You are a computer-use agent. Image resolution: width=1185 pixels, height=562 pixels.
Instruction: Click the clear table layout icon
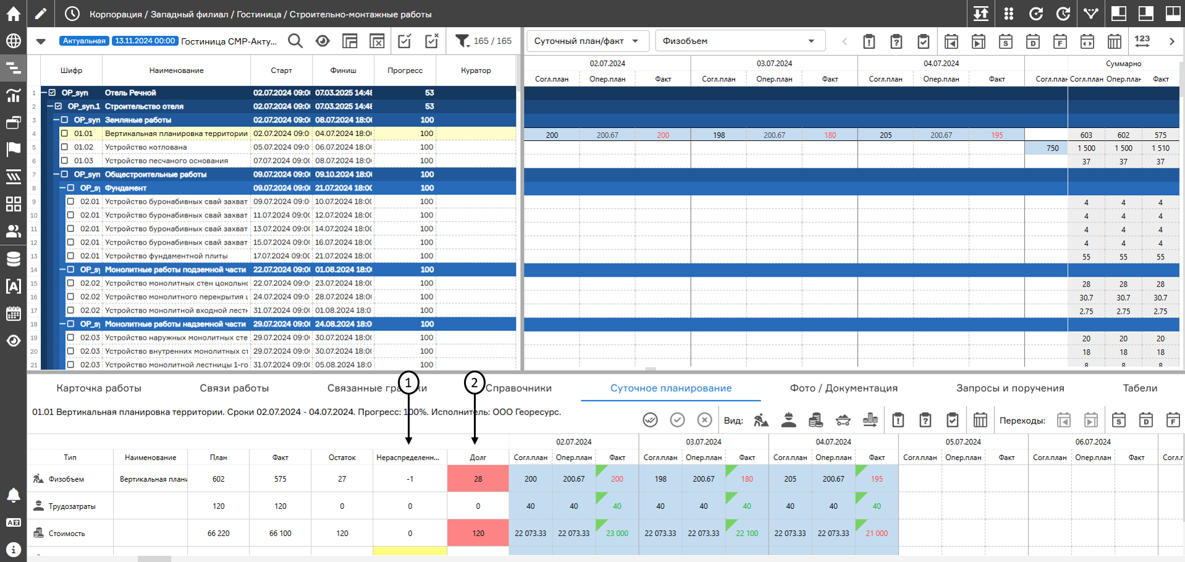click(x=377, y=41)
